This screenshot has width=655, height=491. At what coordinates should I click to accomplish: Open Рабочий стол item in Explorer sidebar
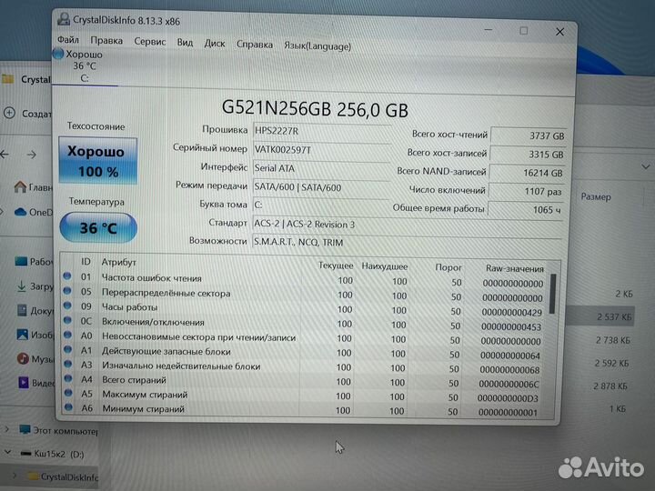pos(35,262)
